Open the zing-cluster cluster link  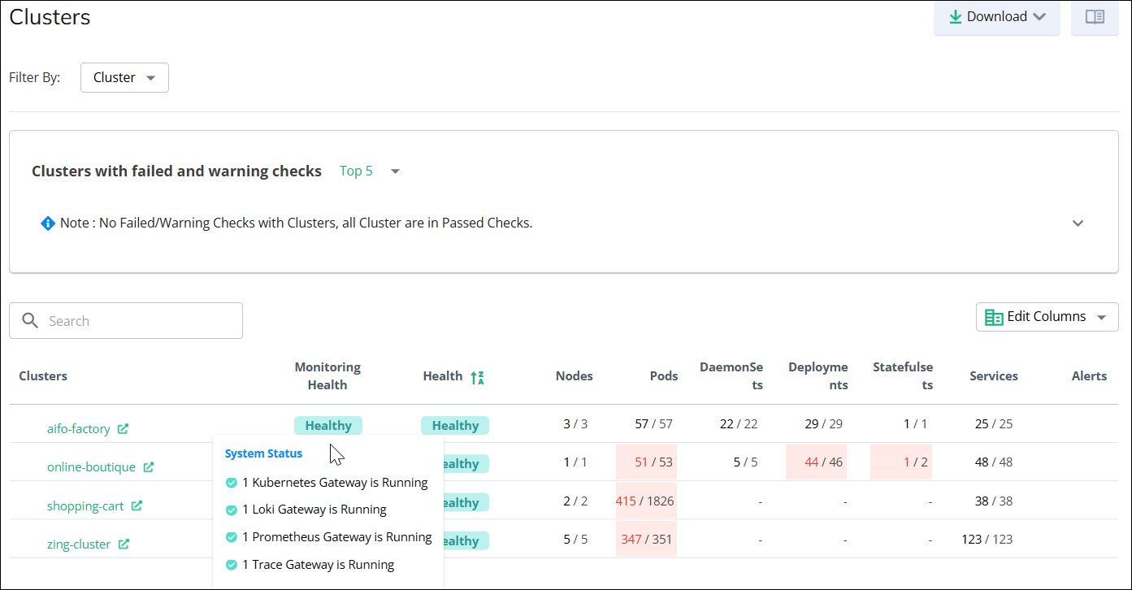79,544
